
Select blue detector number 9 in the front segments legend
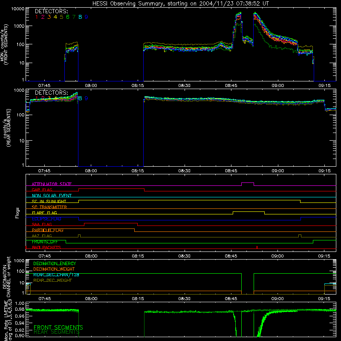tap(87, 17)
